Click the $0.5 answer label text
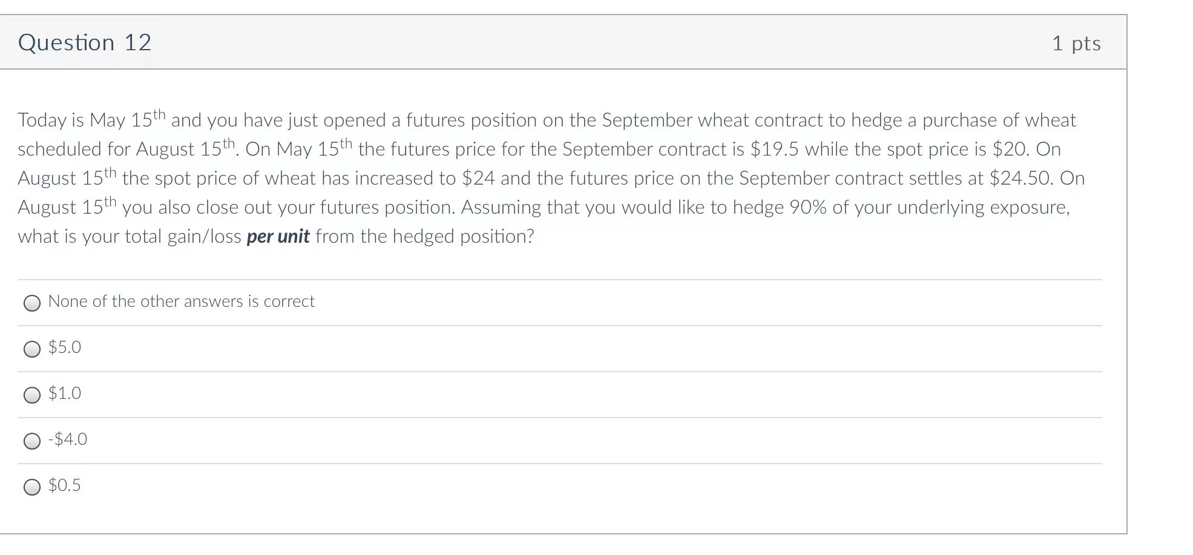 click(x=65, y=485)
